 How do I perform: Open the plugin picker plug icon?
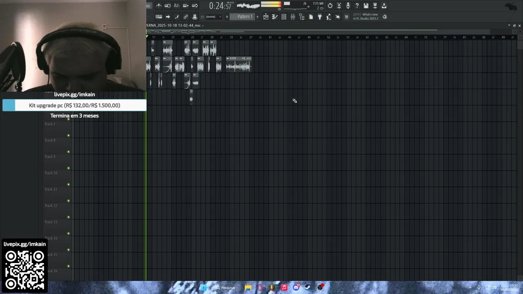(x=320, y=17)
